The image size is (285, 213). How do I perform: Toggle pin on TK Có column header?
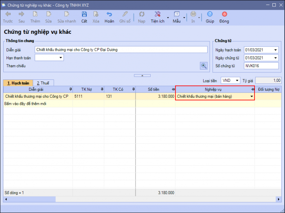pos(133,89)
